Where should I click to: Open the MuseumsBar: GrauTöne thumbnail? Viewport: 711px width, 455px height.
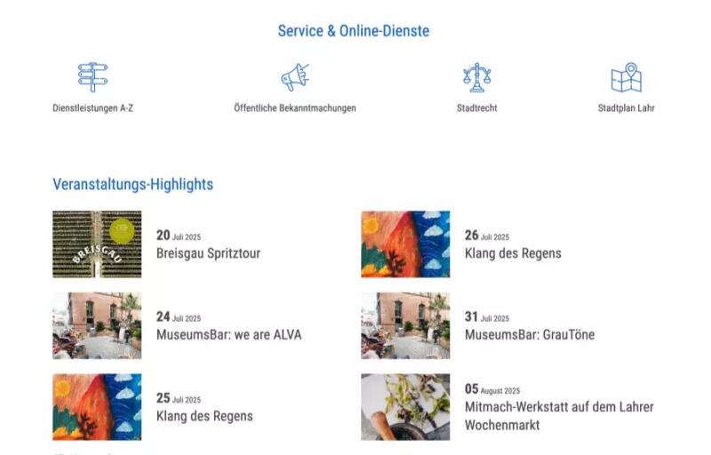point(405,326)
